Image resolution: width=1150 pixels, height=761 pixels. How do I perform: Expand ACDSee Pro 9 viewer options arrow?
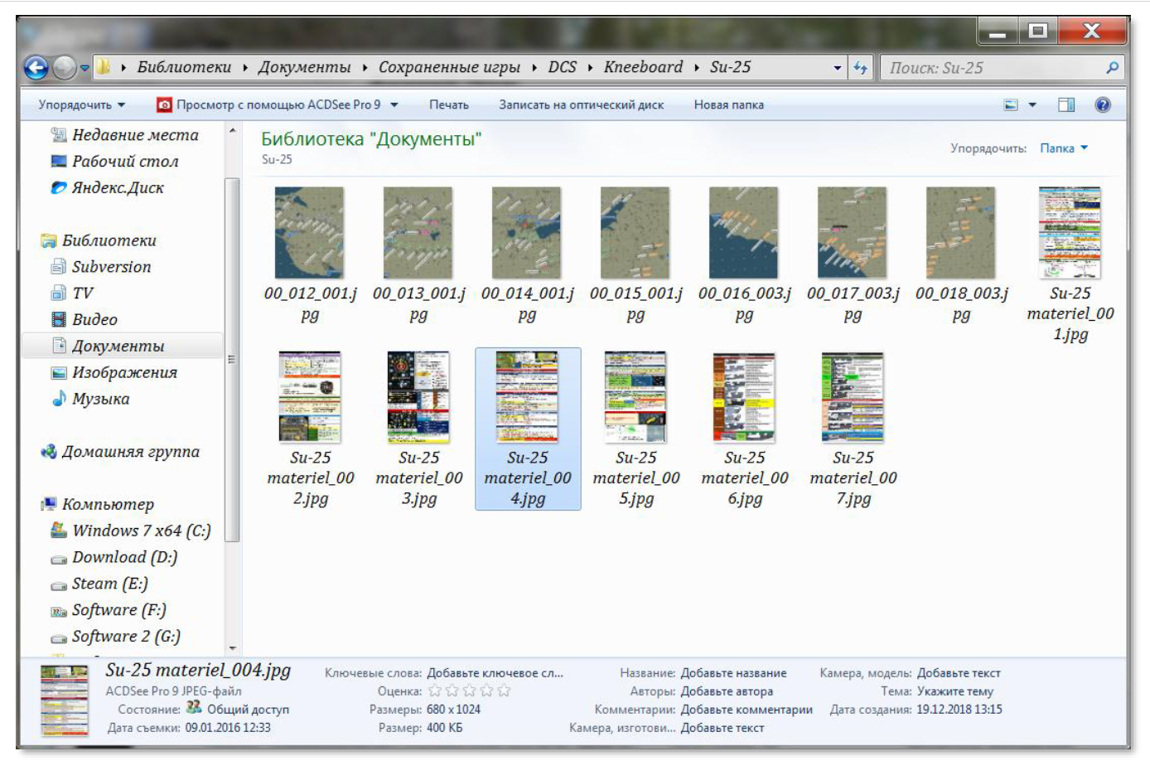pos(394,105)
